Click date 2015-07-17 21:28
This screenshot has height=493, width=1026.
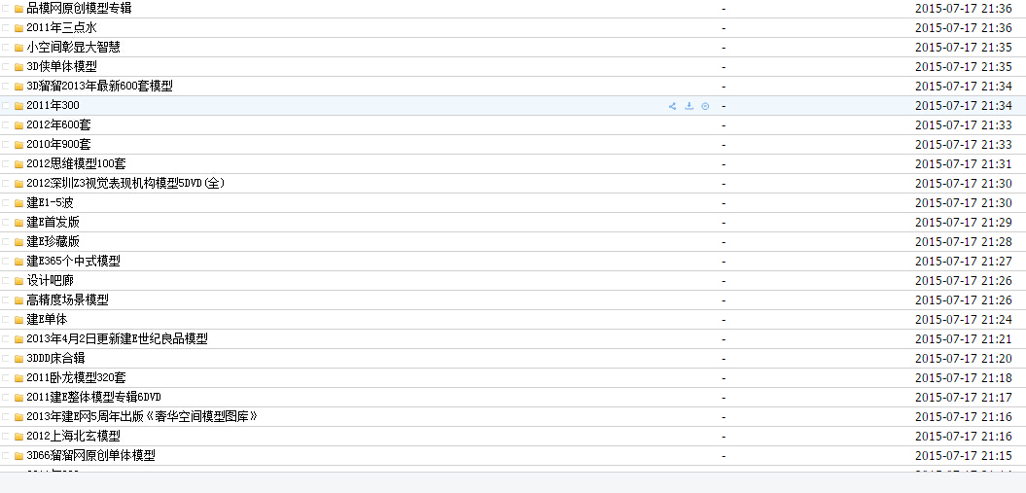(x=963, y=242)
